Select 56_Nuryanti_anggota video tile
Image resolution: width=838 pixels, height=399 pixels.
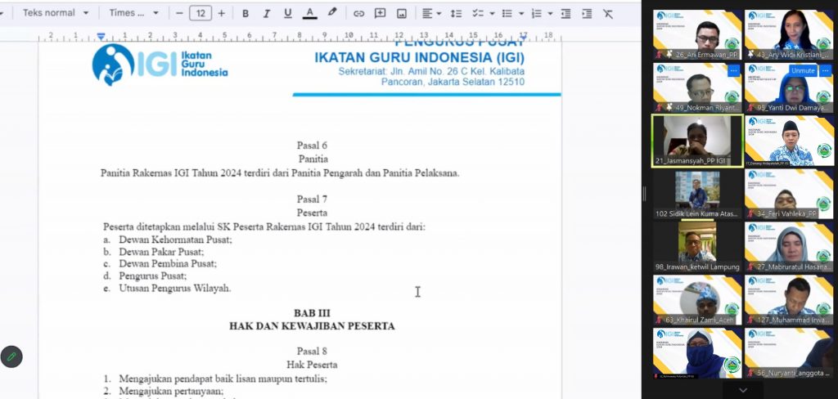(x=790, y=353)
